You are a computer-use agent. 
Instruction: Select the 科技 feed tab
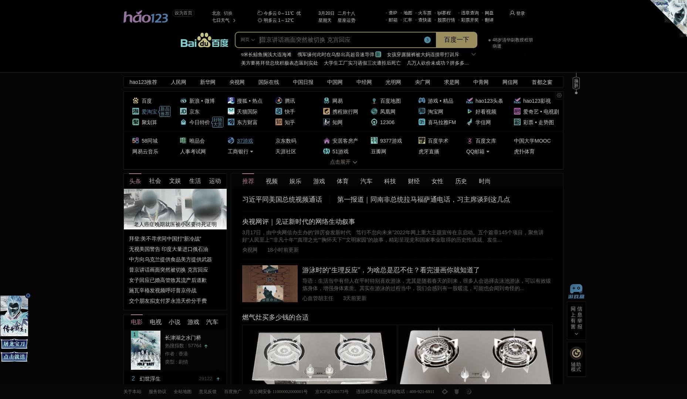(x=390, y=181)
